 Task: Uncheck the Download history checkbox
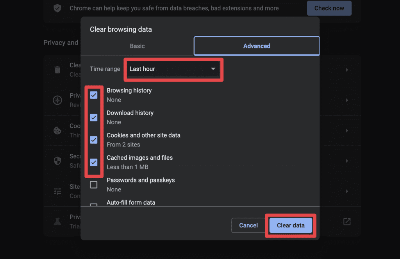coord(94,117)
